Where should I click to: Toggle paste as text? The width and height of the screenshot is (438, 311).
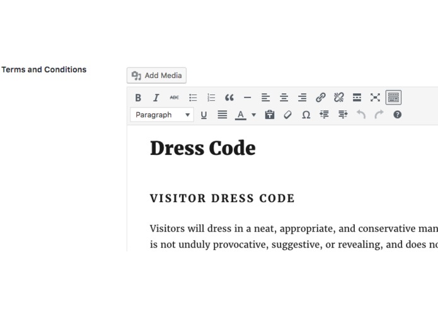click(x=270, y=115)
